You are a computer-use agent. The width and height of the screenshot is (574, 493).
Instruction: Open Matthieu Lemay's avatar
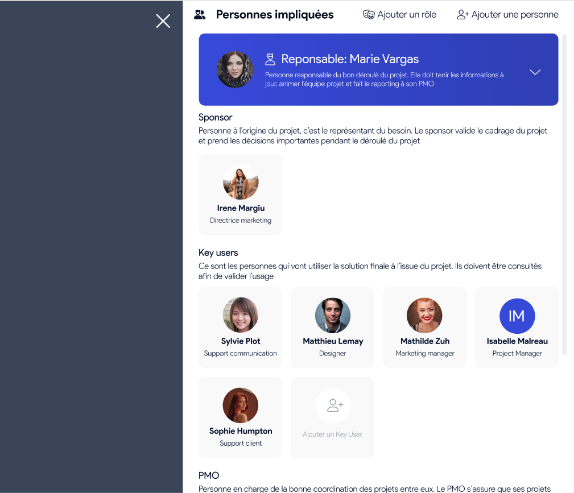point(333,315)
